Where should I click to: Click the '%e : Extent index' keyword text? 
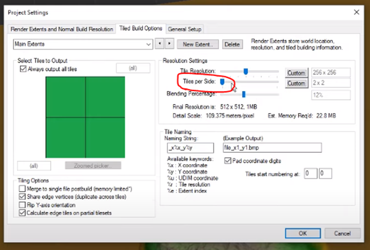click(187, 191)
